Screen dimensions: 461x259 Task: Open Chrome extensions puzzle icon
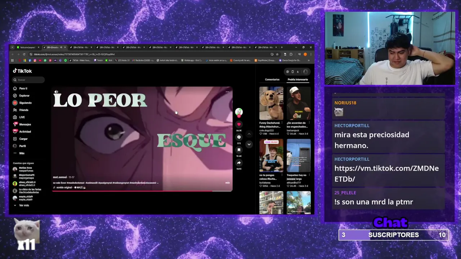click(x=291, y=54)
